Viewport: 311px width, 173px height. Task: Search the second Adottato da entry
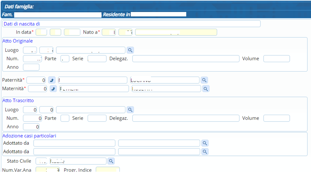pyautogui.click(x=204, y=152)
